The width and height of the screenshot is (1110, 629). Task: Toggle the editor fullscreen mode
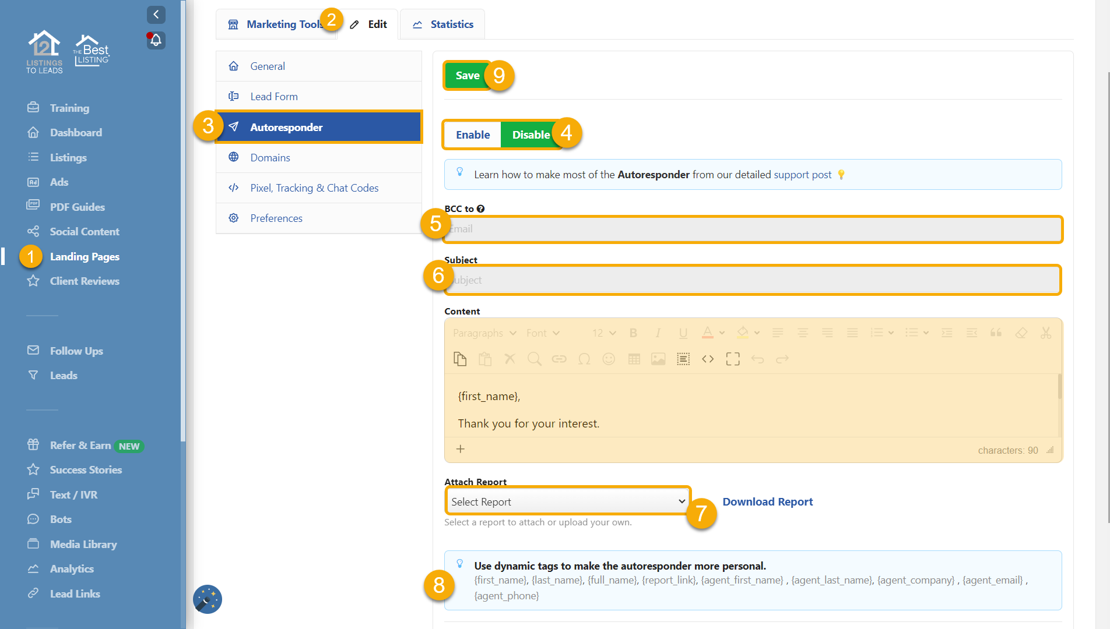tap(733, 359)
